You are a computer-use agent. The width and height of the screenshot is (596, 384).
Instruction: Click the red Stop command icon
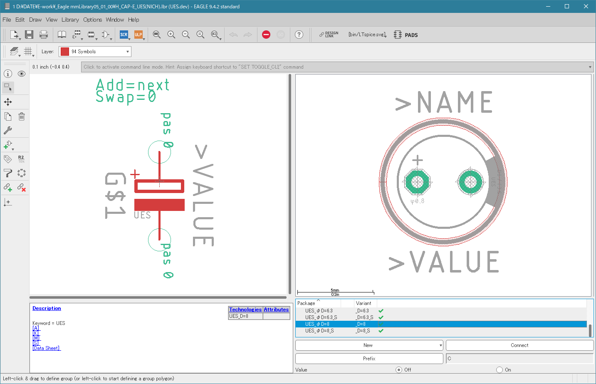[266, 35]
